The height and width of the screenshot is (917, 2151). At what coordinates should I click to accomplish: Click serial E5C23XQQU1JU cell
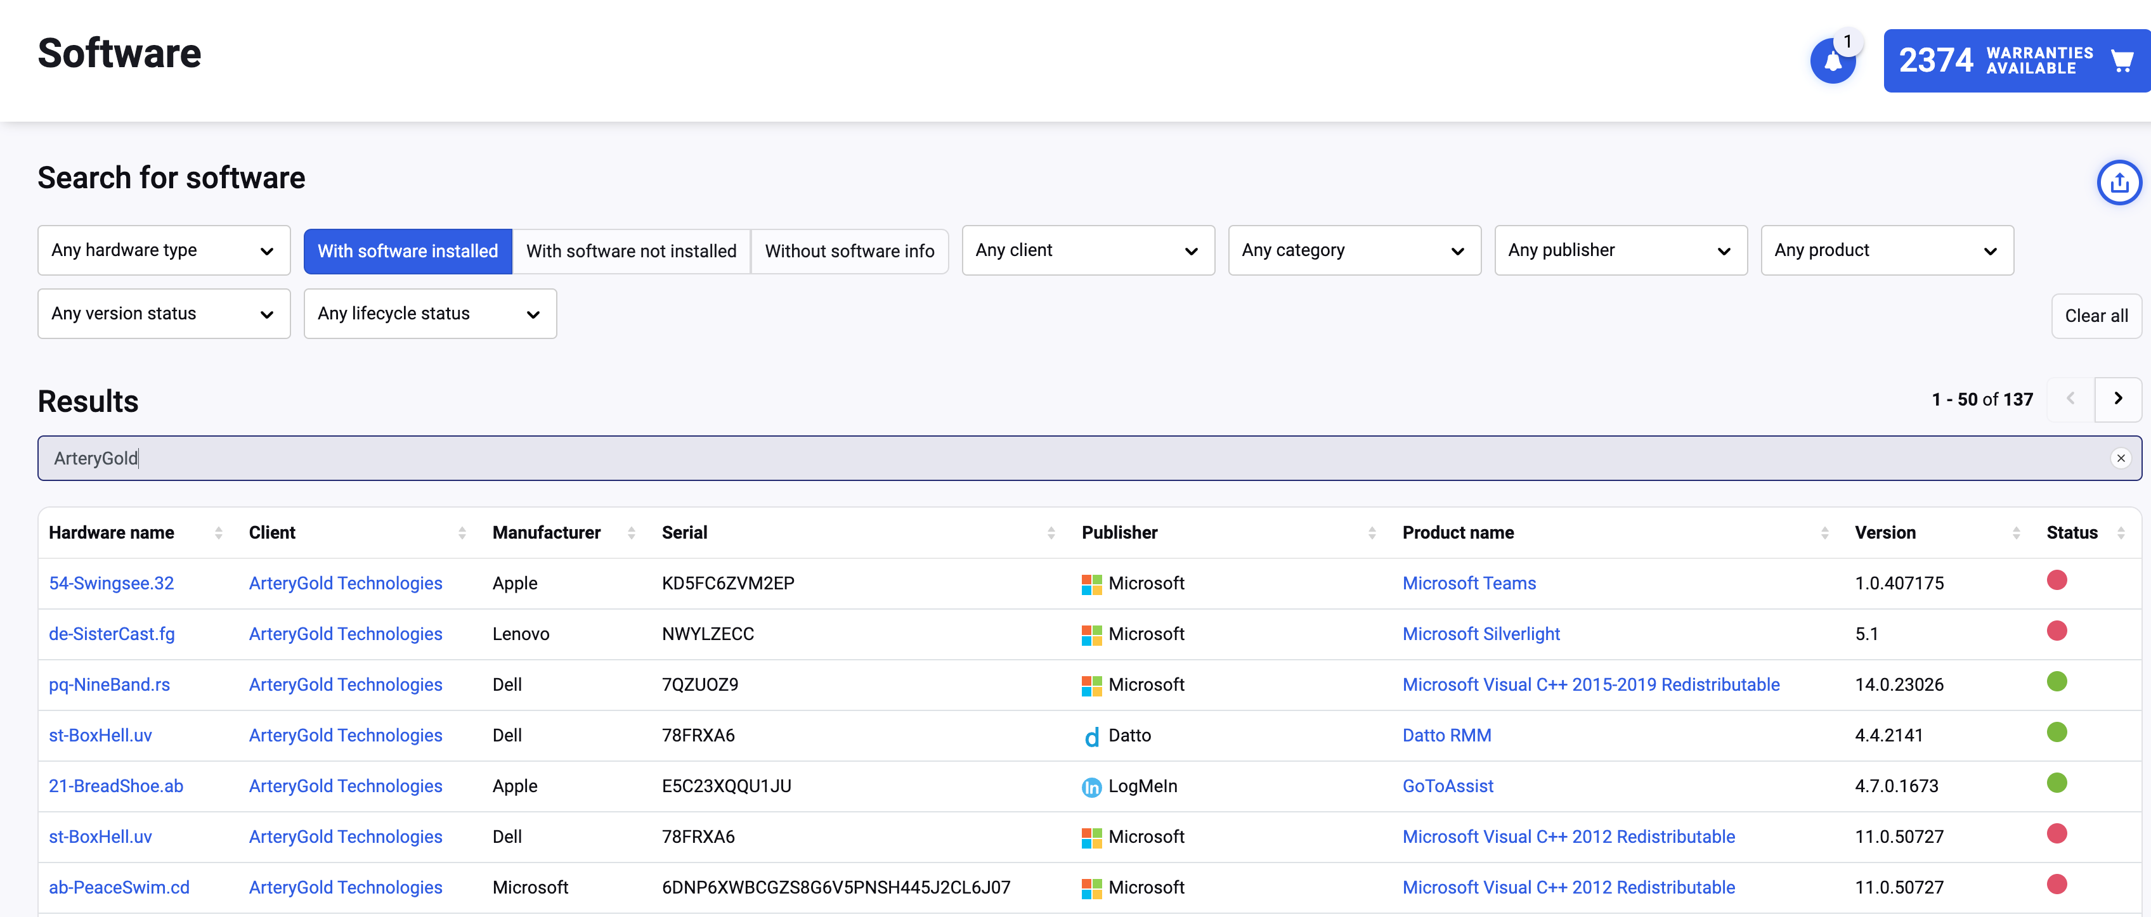pos(725,786)
